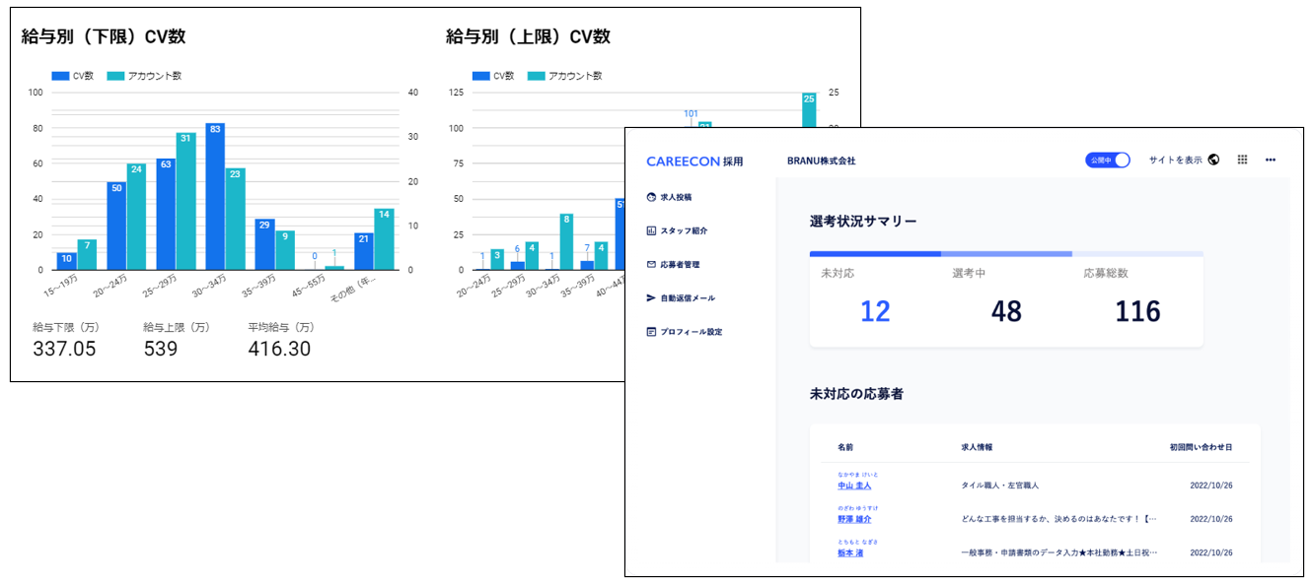
Task: Click the タイル職人・左官職人 job cell
Action: [x=999, y=486]
